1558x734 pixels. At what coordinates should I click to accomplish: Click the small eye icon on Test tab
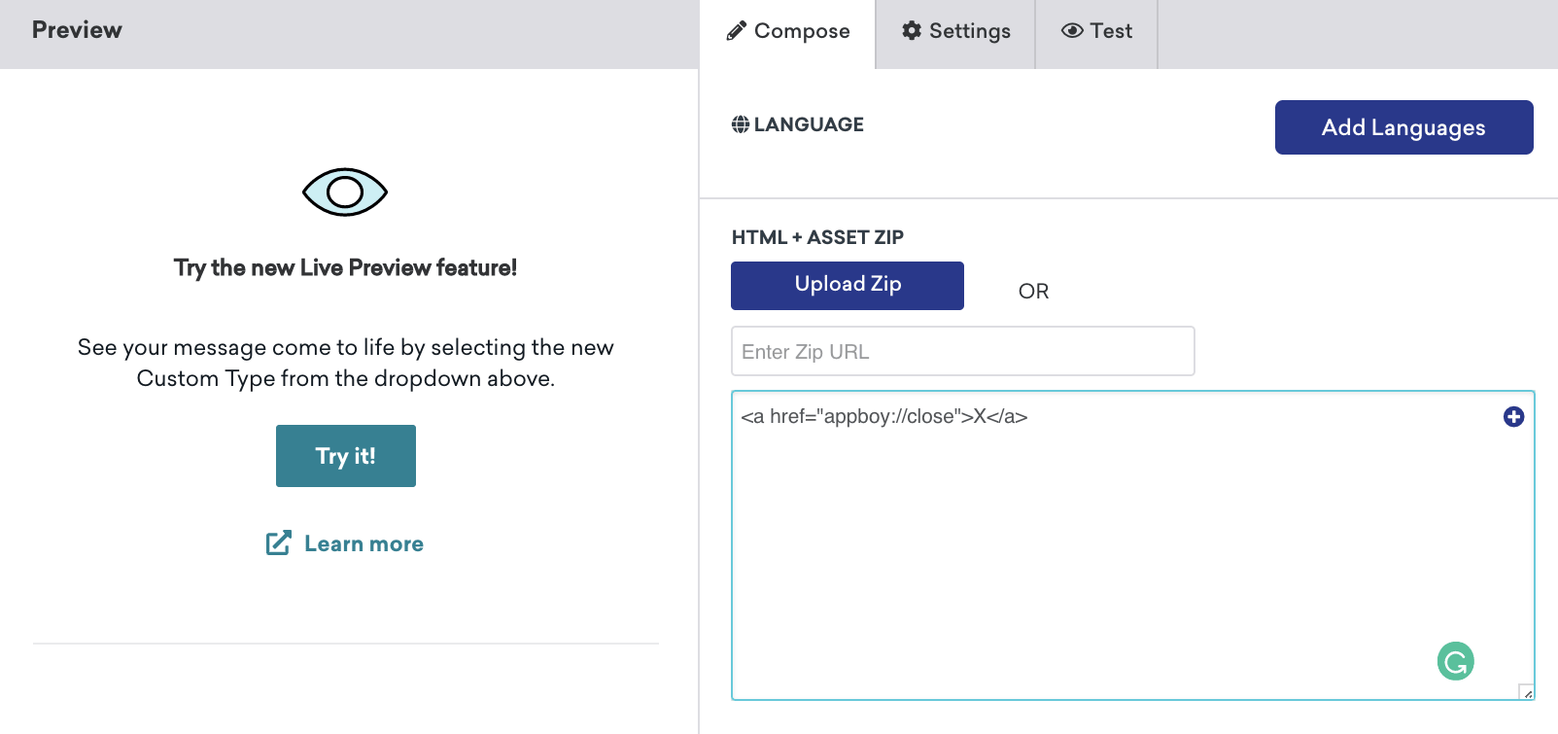pos(1072,31)
